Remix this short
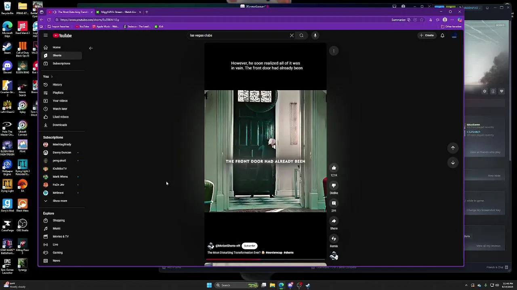This screenshot has width=517, height=290. pyautogui.click(x=334, y=238)
